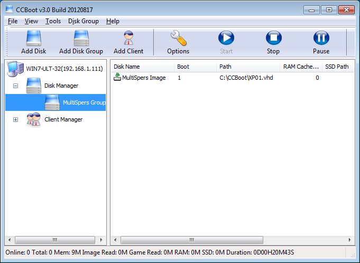360x263 pixels.
Task: Click the C:\CCBoot\XP01.vhd path cell
Action: pyautogui.click(x=246, y=78)
